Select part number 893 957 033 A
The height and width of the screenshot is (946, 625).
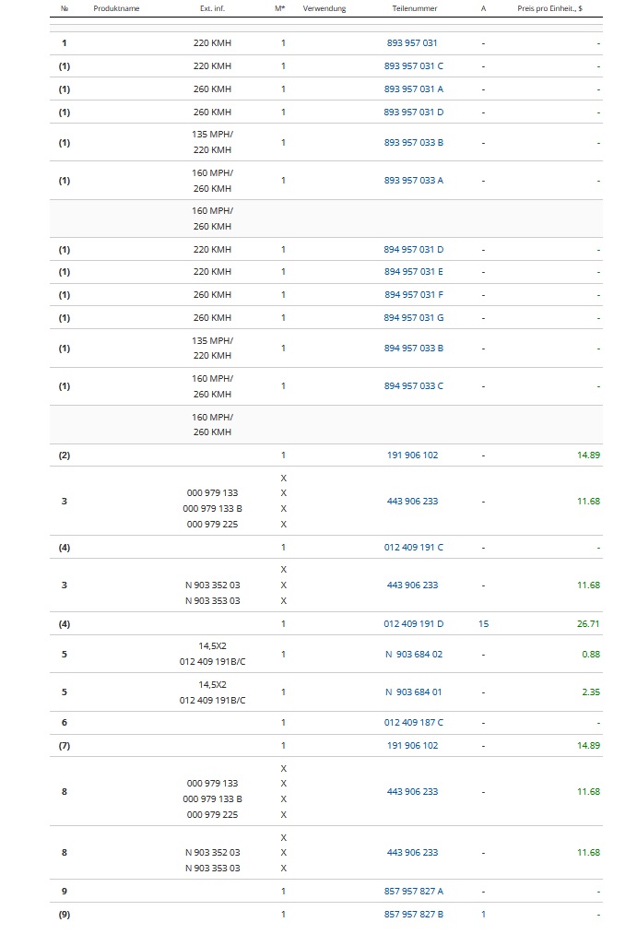[x=413, y=181]
